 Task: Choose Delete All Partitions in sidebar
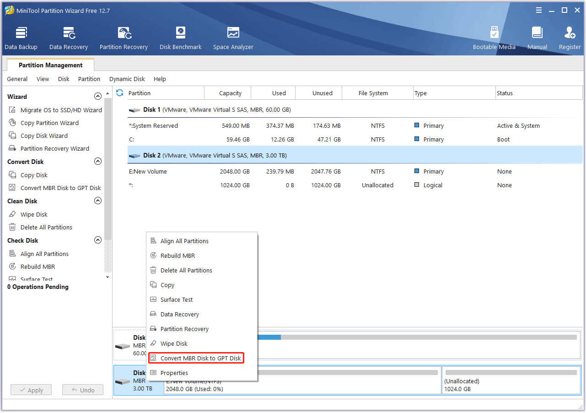[40, 227]
